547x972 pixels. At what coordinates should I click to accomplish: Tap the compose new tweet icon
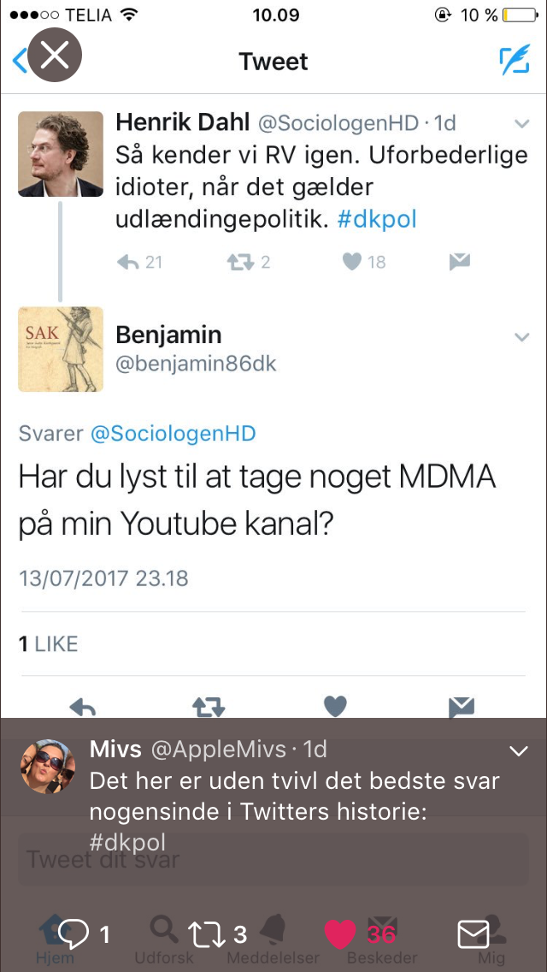click(x=515, y=60)
